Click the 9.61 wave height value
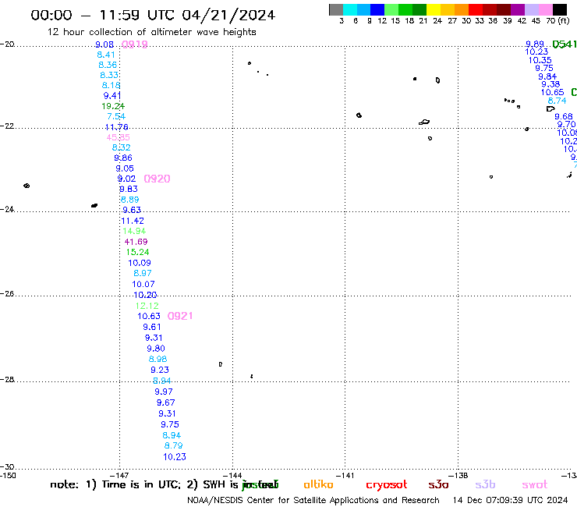The height and width of the screenshot is (507, 577). click(x=152, y=327)
